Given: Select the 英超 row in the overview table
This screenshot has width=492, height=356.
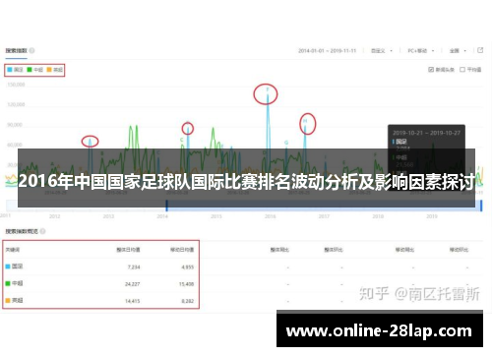Looking at the screenshot, I should click(x=244, y=300).
